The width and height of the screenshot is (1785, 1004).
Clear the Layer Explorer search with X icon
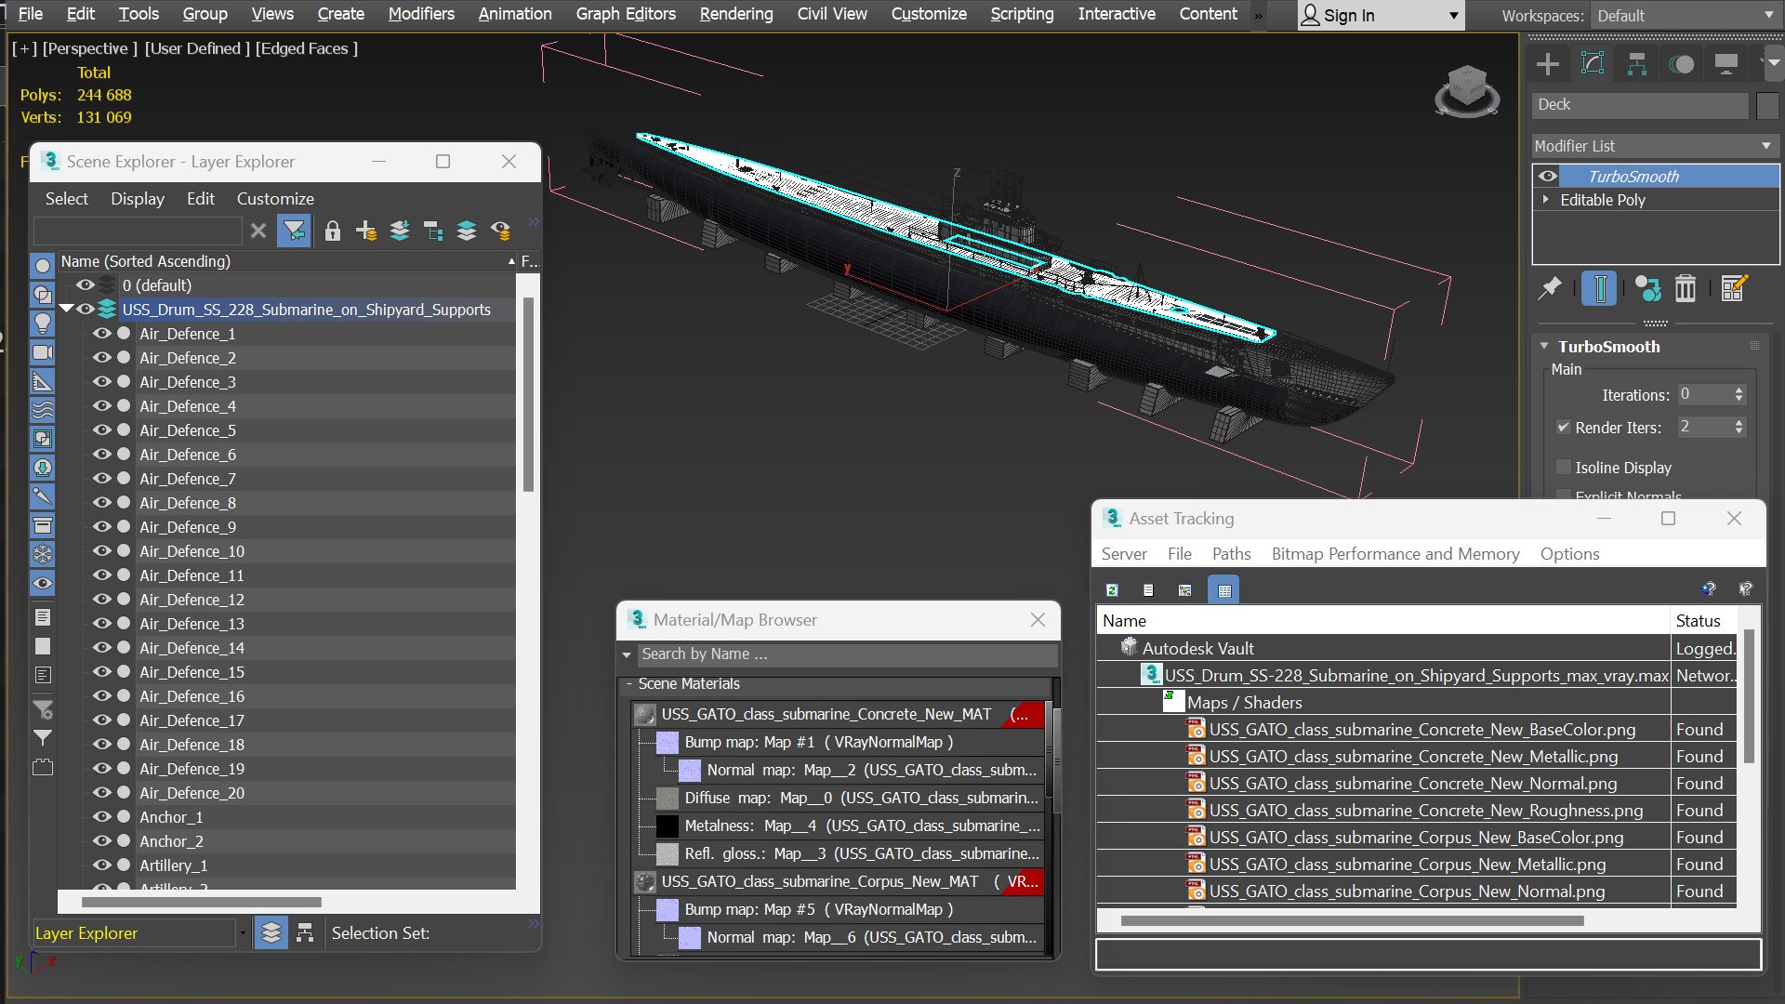[258, 231]
